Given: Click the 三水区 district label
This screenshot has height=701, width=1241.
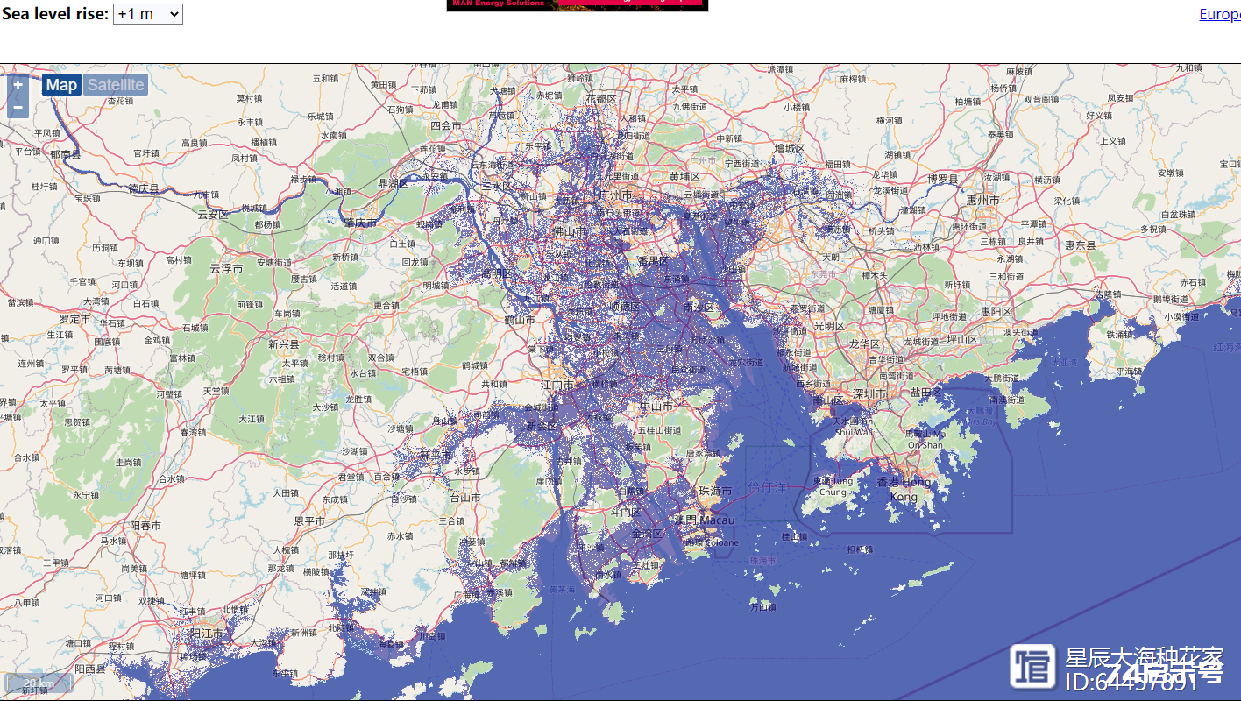Looking at the screenshot, I should pyautogui.click(x=497, y=186).
